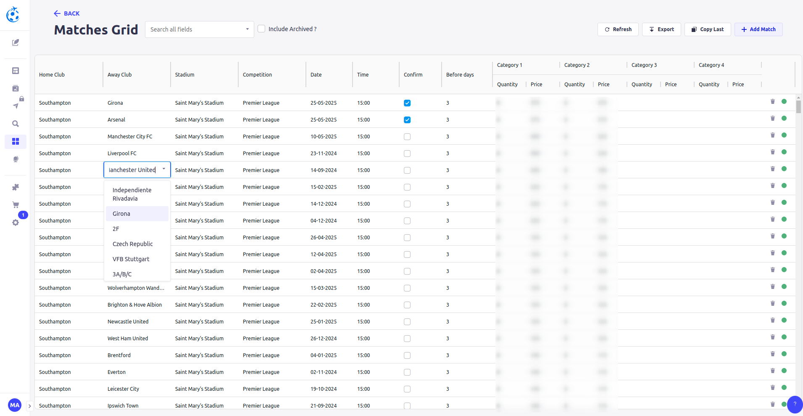Screen dimensions: 803x416
Task: Sort by the Competition column header
Action: coord(257,74)
